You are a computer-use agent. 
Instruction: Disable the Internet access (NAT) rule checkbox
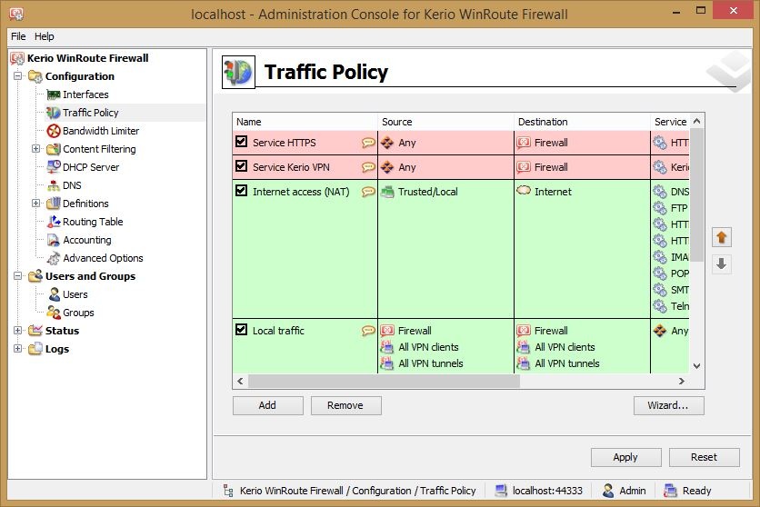point(242,191)
